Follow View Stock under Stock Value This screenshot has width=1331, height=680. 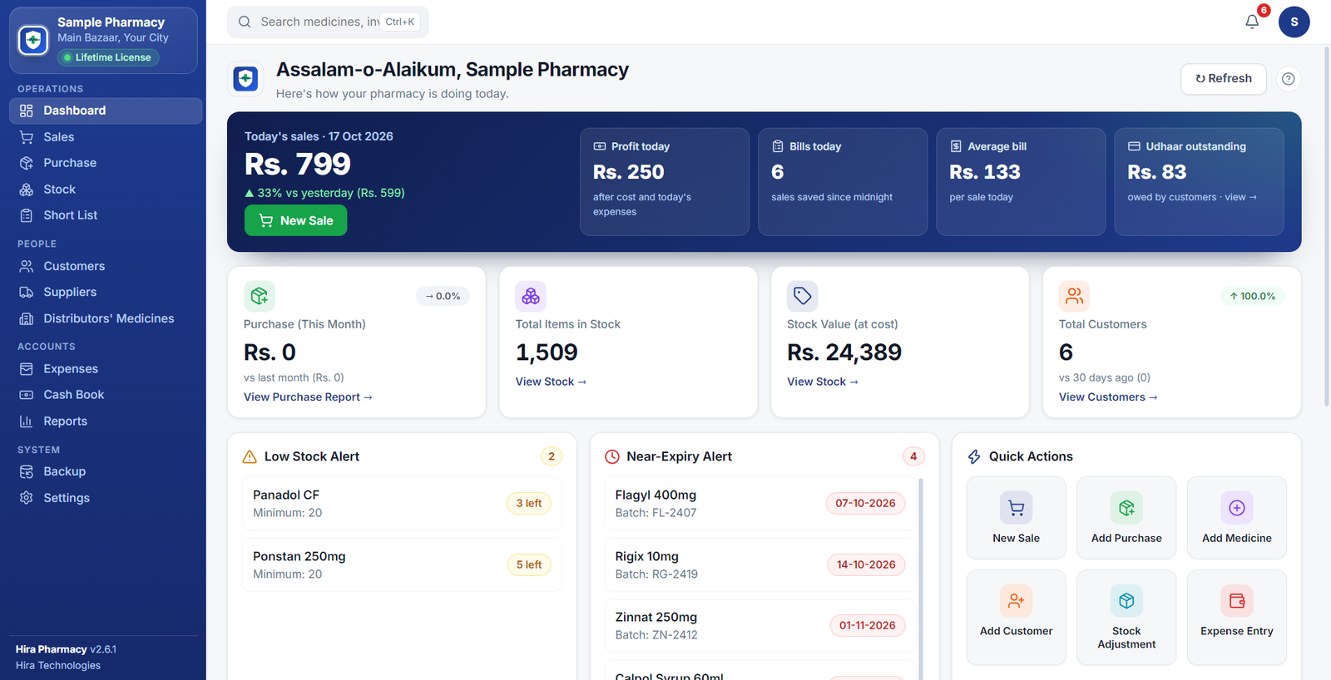tap(823, 382)
